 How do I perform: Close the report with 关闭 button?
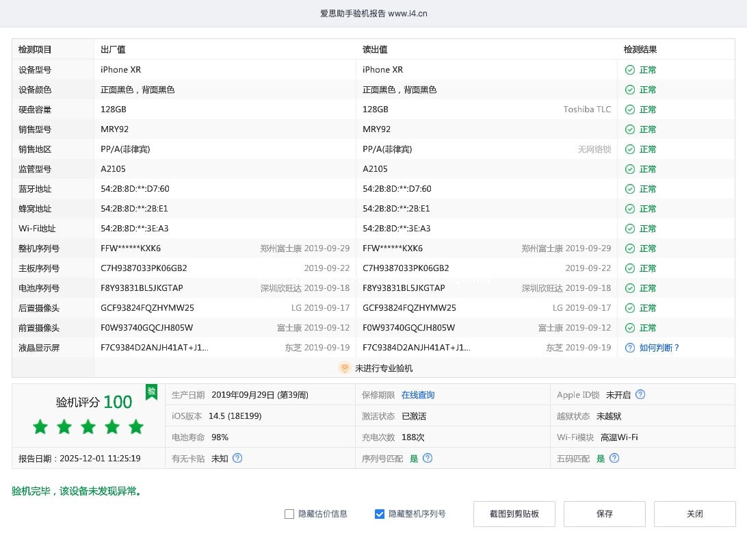pyautogui.click(x=694, y=514)
